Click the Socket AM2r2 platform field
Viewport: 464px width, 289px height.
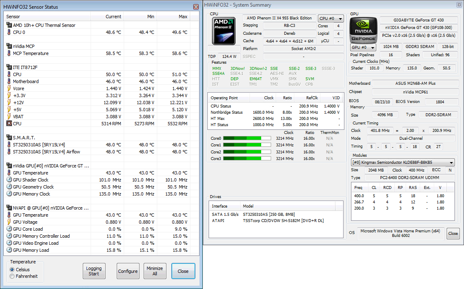pyautogui.click(x=304, y=48)
